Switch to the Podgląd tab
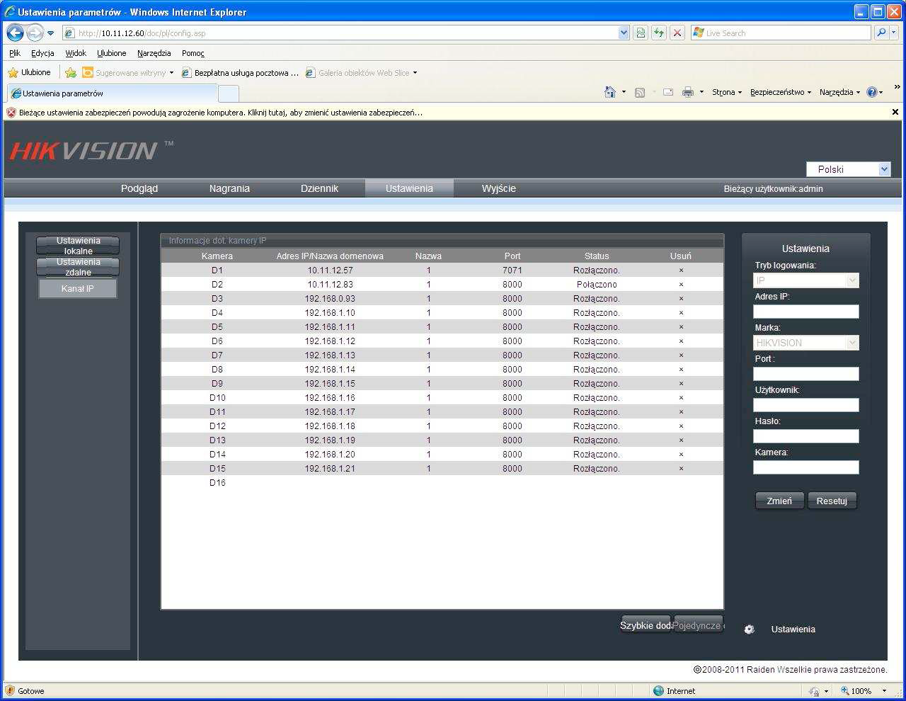The width and height of the screenshot is (906, 701). 139,188
